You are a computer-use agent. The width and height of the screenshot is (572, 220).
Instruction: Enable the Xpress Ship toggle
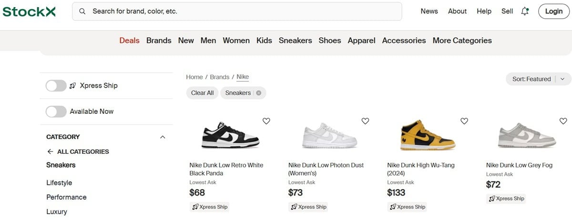tap(56, 86)
